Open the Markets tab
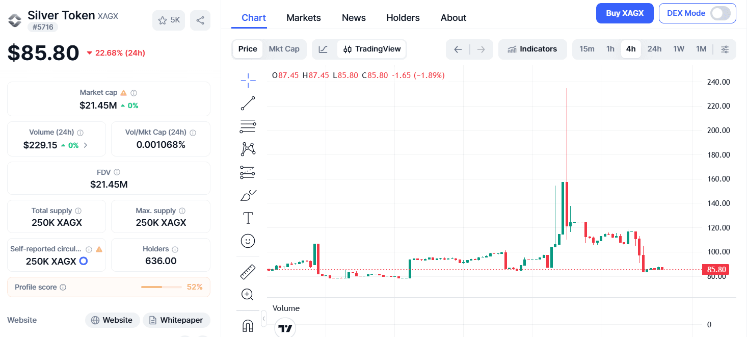 304,18
